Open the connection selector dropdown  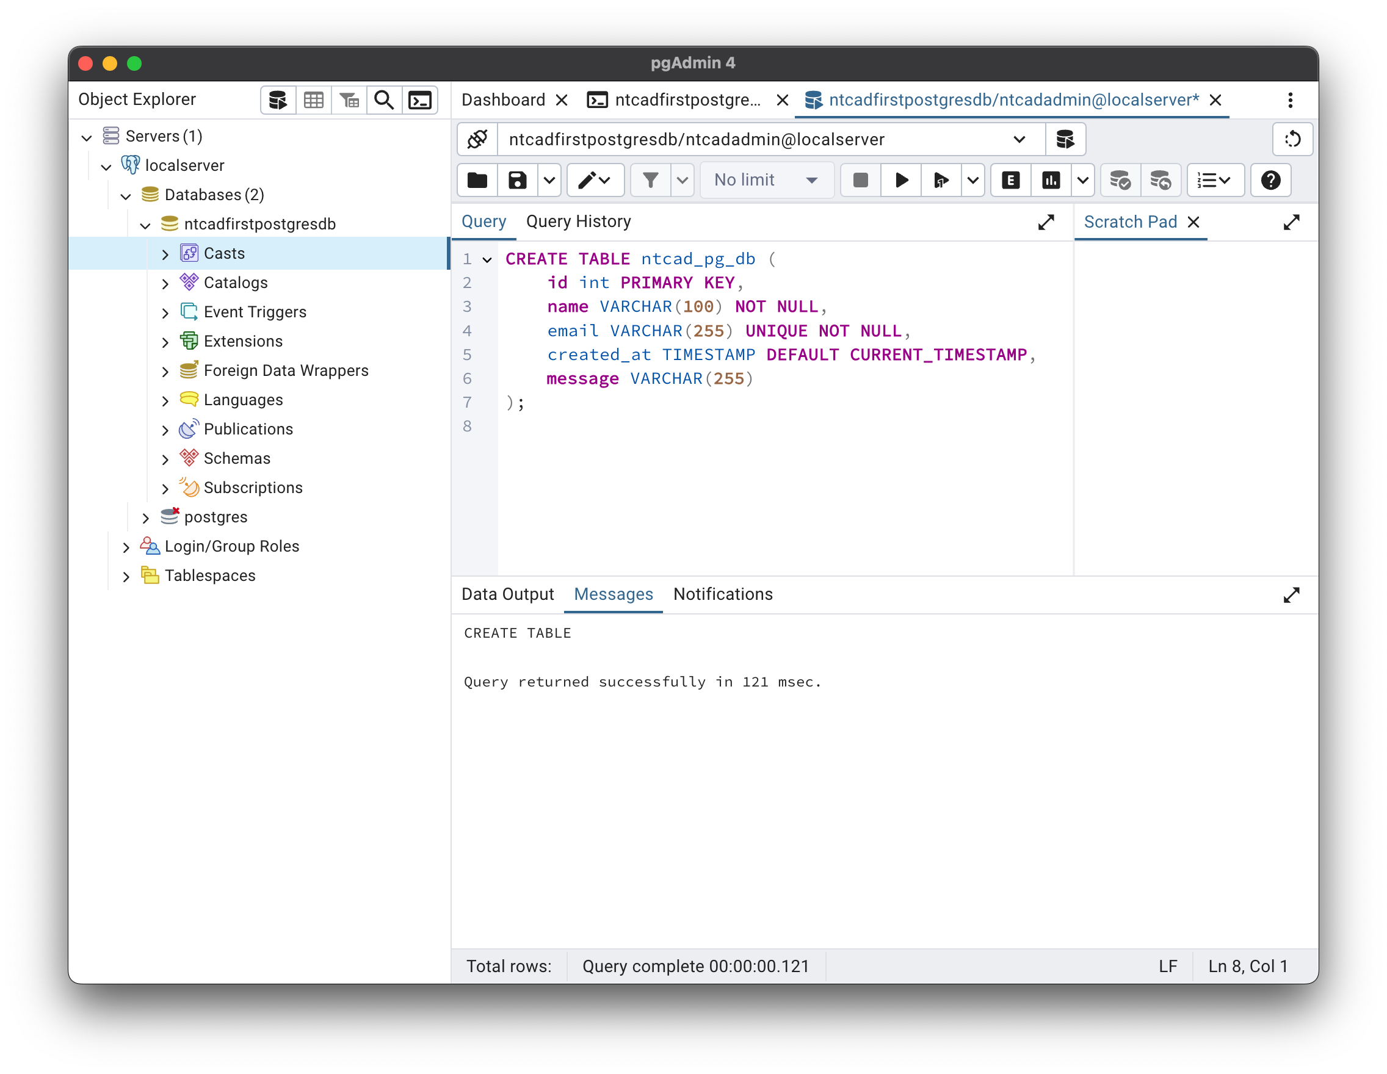tap(772, 139)
